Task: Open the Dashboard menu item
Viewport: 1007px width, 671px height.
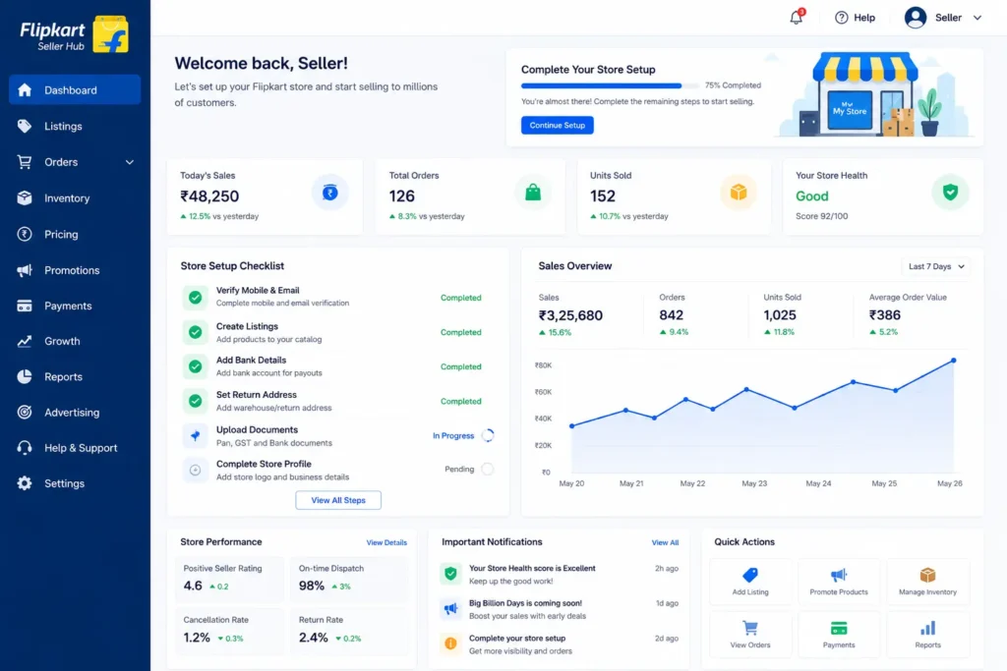Action: click(x=75, y=89)
